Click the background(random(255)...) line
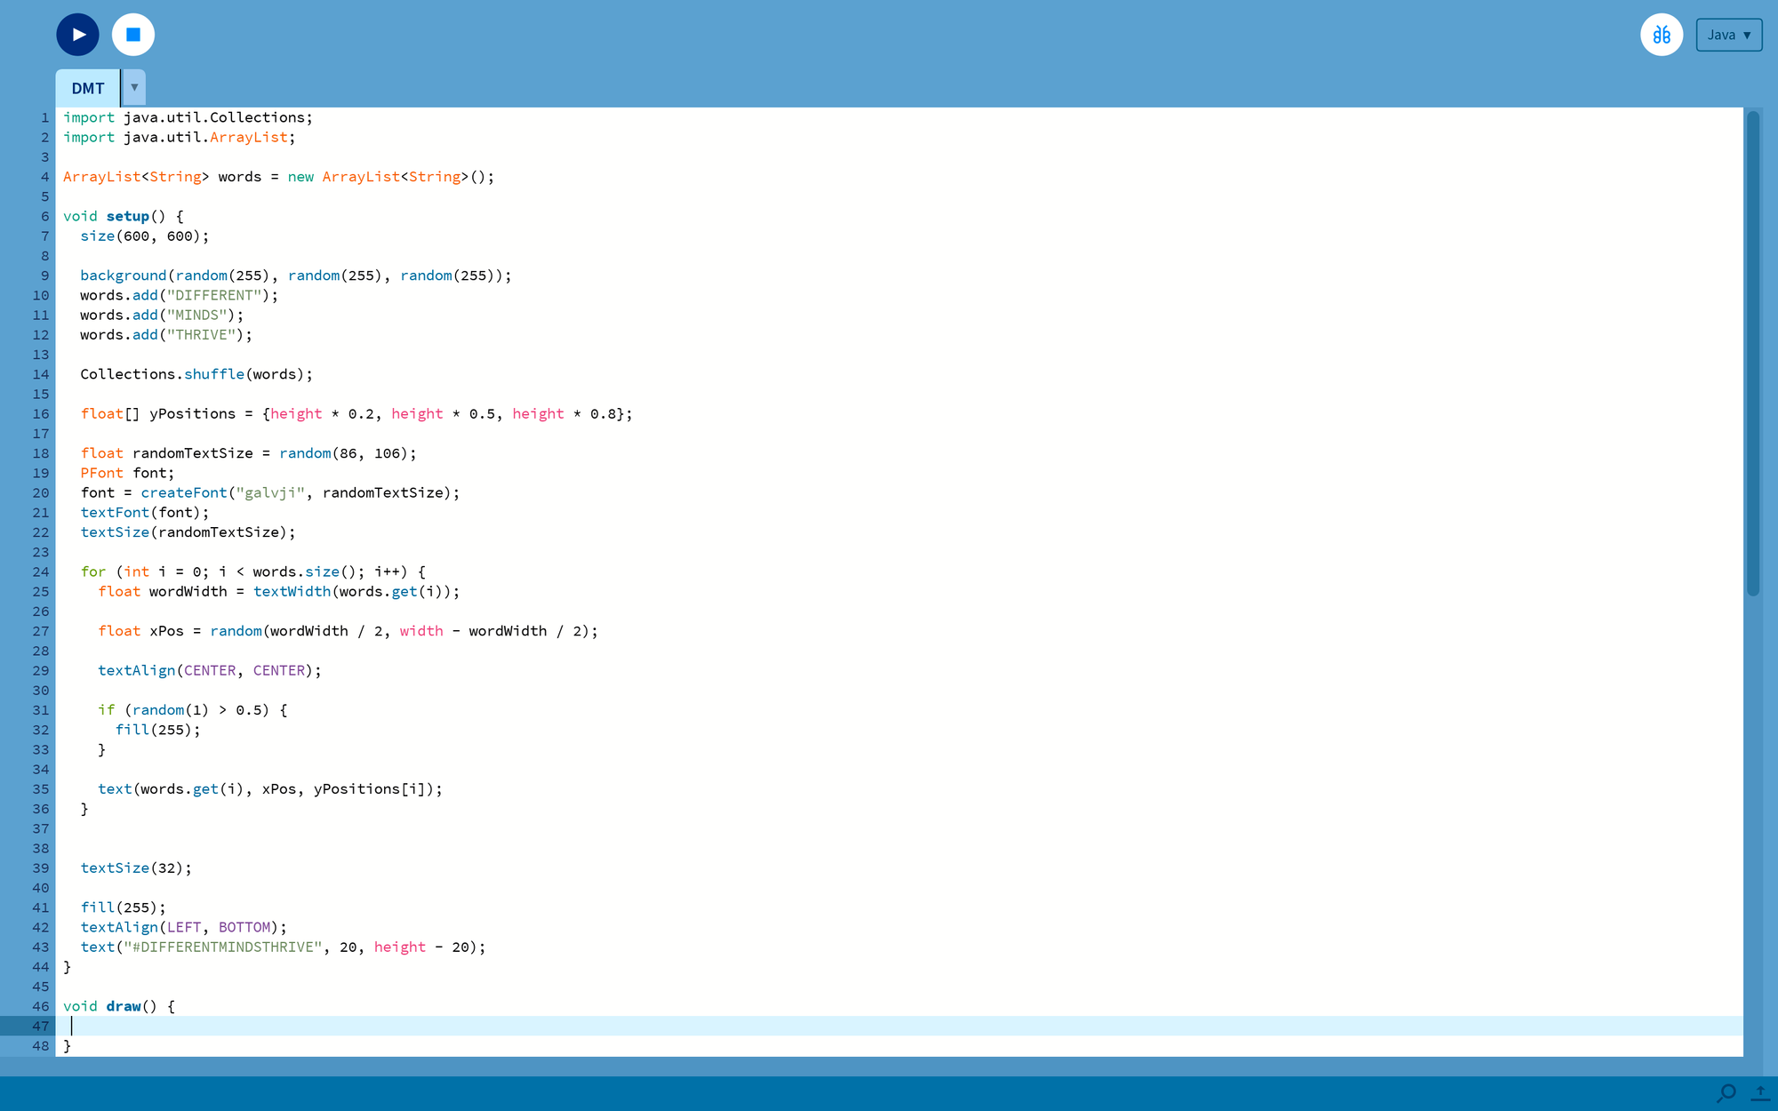The height and width of the screenshot is (1111, 1778). [296, 276]
